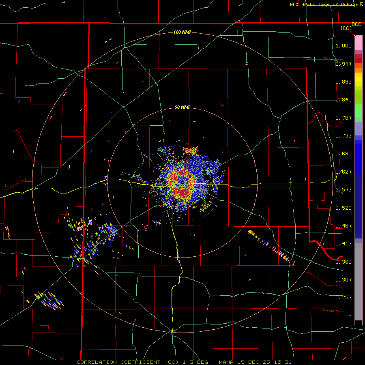Select the 0.360 legend value
Image resolution: width=365 pixels, height=365 pixels.
coord(344,262)
